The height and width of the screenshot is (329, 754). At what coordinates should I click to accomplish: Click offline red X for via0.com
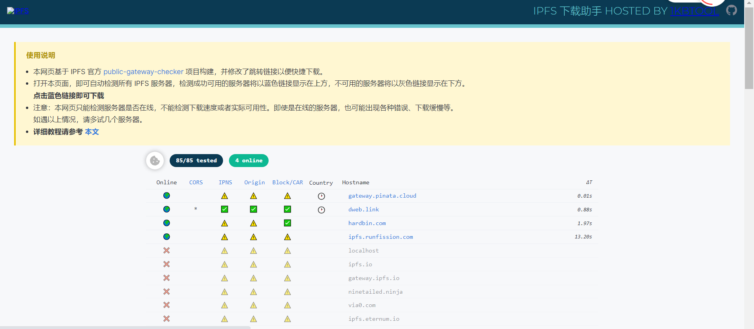[x=167, y=305]
